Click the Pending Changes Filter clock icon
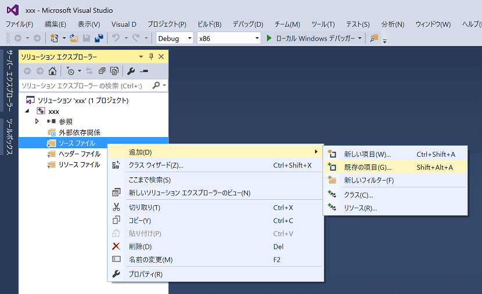 point(70,71)
